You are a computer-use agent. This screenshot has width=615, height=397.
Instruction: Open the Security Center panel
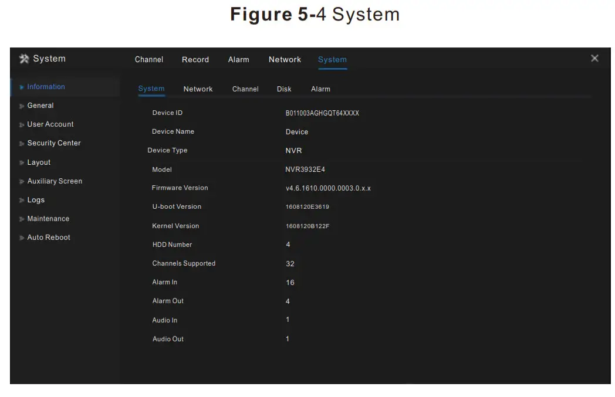coord(53,143)
